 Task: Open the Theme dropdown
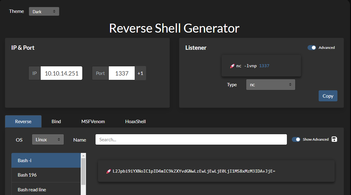(44, 12)
